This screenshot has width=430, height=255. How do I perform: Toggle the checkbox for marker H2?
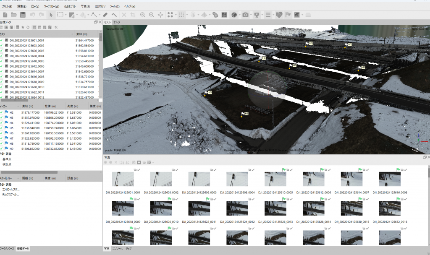click(2, 112)
